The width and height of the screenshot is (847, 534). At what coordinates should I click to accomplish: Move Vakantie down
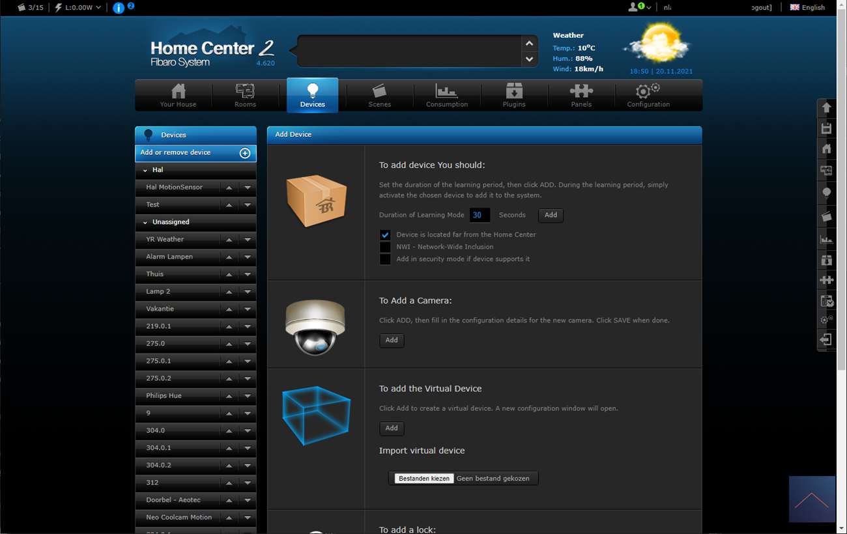(x=248, y=309)
